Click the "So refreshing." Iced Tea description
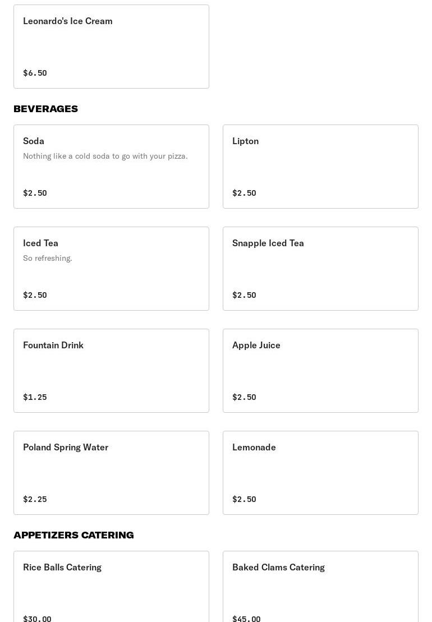Image resolution: width=432 pixels, height=622 pixels. (x=48, y=258)
